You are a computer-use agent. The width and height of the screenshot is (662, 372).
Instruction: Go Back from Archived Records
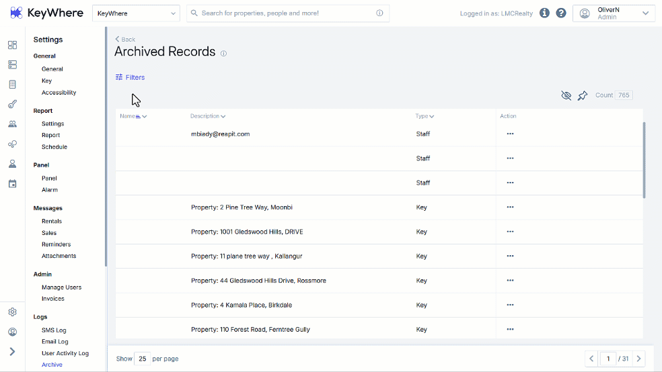tap(125, 39)
